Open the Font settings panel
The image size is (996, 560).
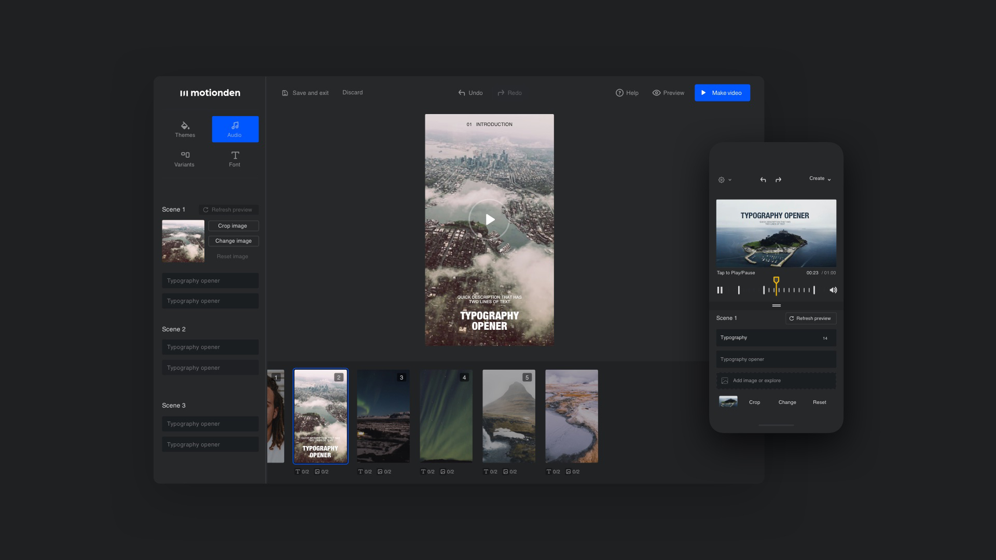tap(235, 159)
